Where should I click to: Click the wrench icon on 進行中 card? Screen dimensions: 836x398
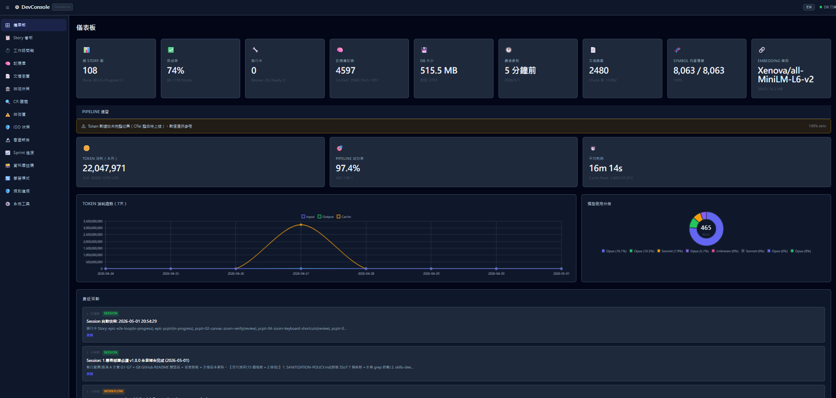pos(255,50)
